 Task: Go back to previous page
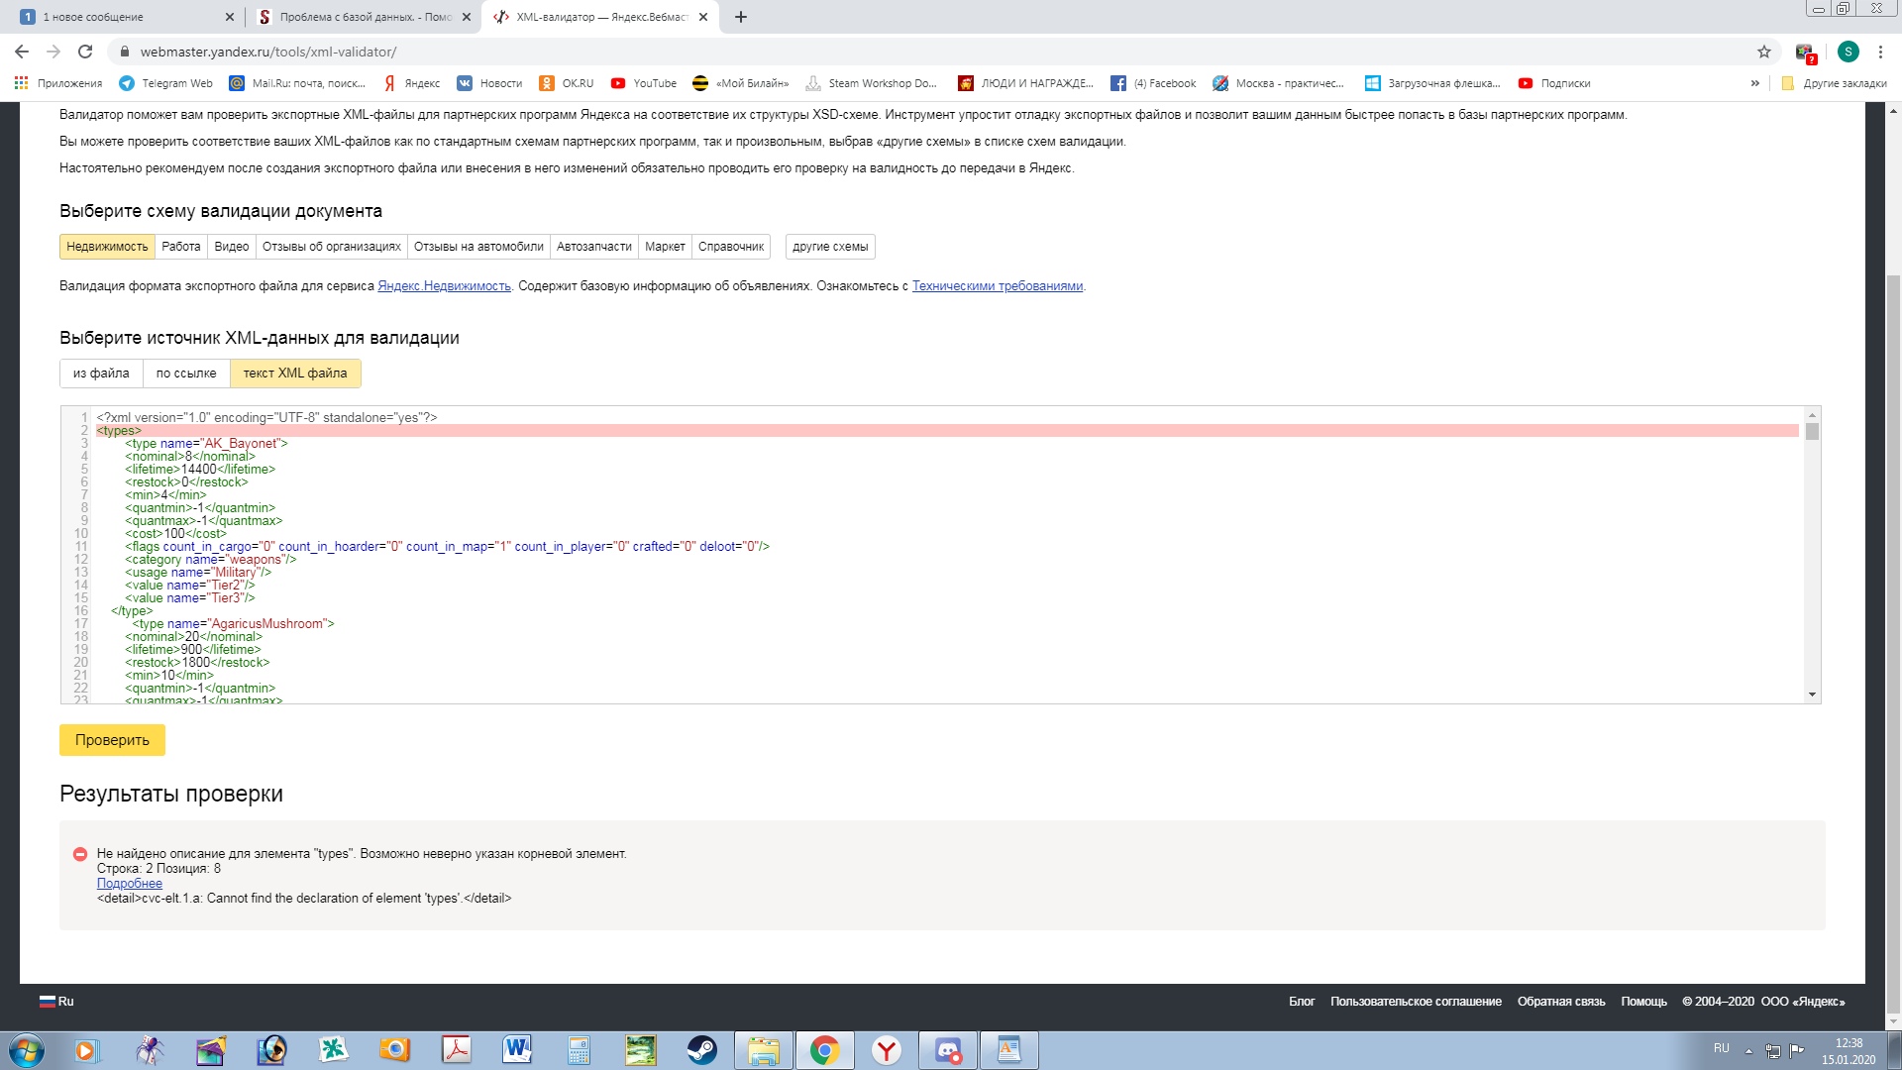22,52
